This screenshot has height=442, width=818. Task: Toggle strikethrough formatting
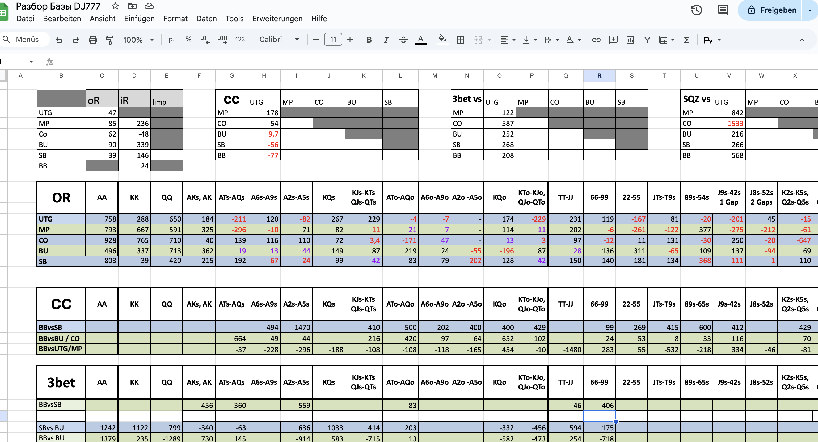[403, 40]
